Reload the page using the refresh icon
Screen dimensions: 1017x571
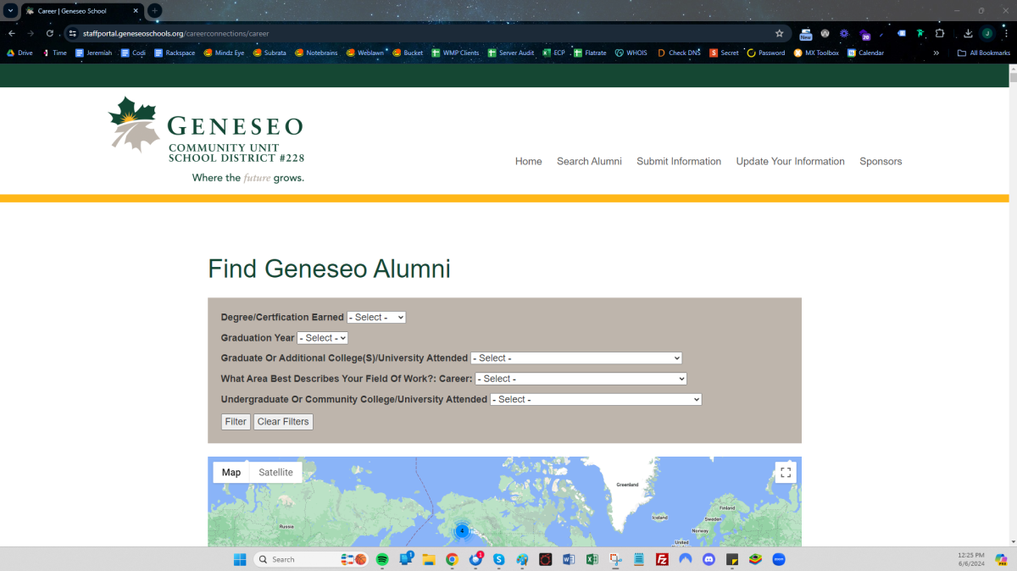coord(50,33)
